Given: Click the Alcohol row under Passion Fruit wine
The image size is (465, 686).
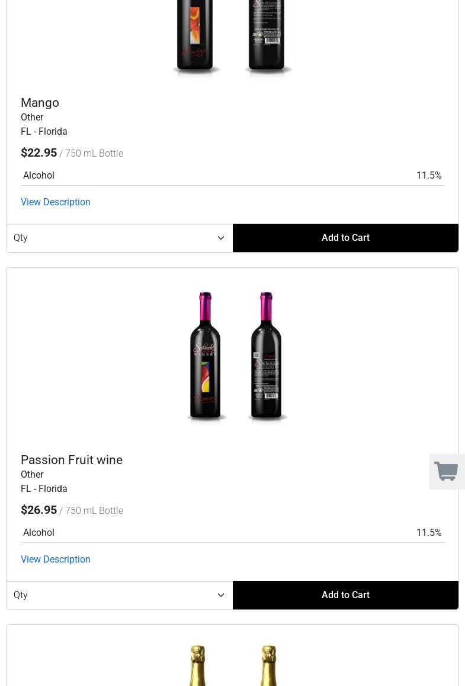Looking at the screenshot, I should (x=232, y=533).
